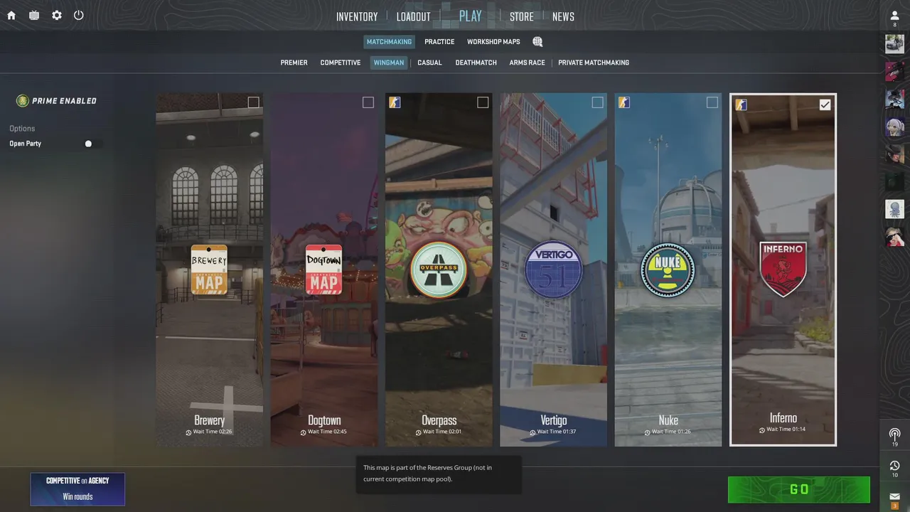This screenshot has width=910, height=512.
Task: Uncheck the Inferno map checkbox
Action: [825, 105]
